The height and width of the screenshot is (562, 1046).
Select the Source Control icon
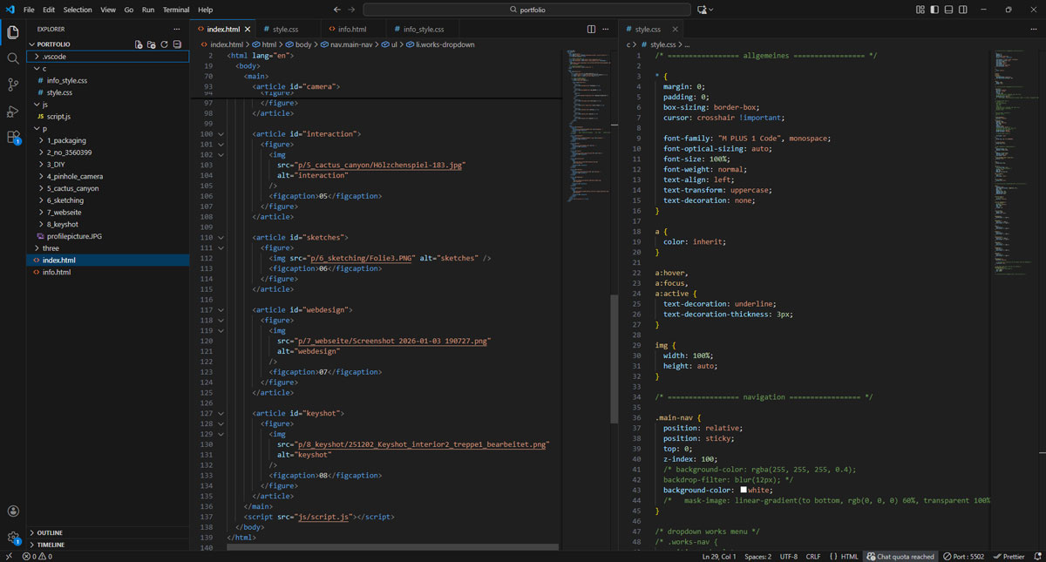pos(12,84)
